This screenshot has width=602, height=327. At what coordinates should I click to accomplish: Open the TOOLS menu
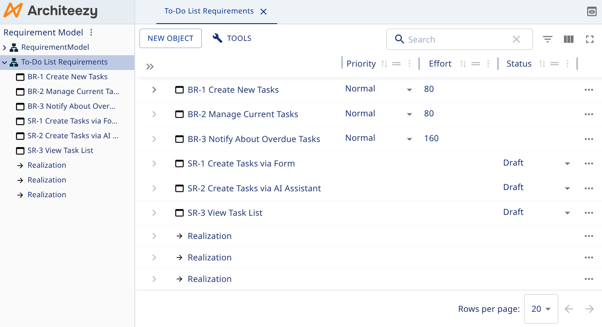point(231,38)
